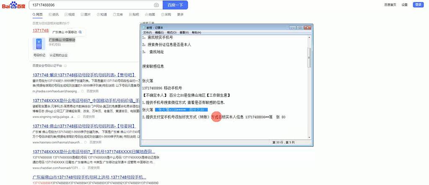The width and height of the screenshot is (429, 185).
Task: Click the camera image-search icon
Action: coord(156,5)
